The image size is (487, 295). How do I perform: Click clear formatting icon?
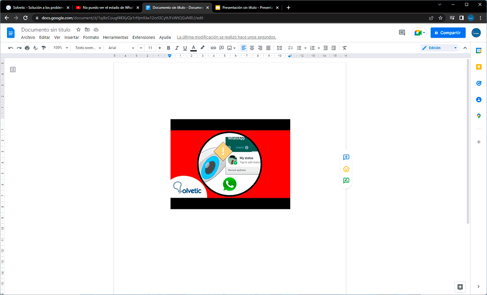[345, 48]
